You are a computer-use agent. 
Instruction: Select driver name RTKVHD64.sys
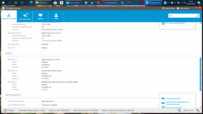coord(47,76)
